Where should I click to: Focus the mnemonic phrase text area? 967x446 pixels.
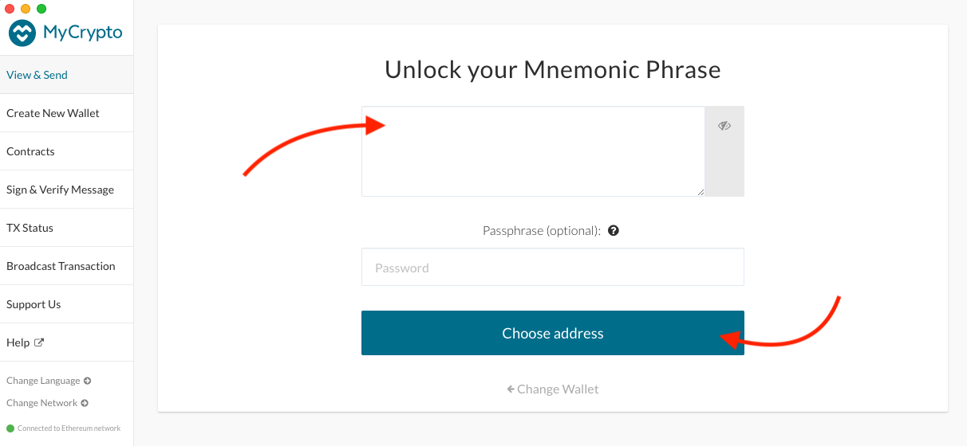click(x=533, y=151)
